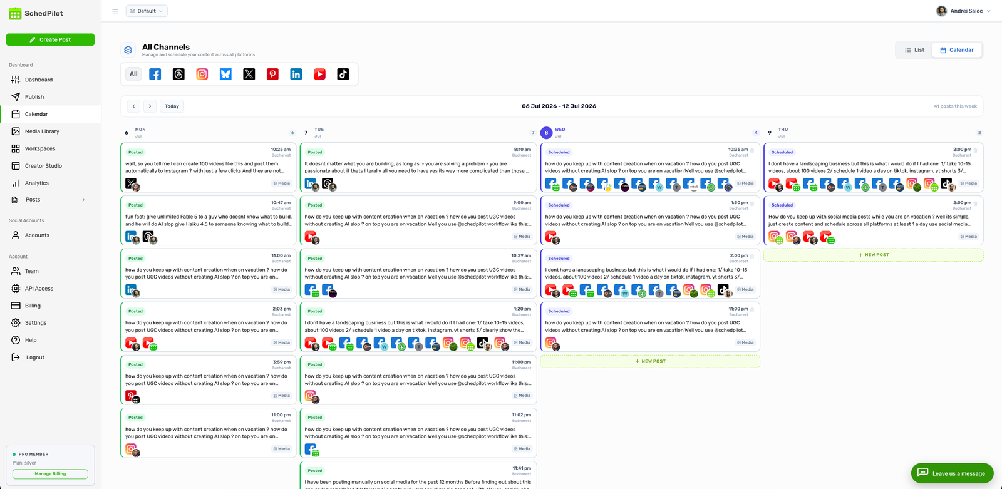
Task: Click the Today button
Action: (x=172, y=106)
